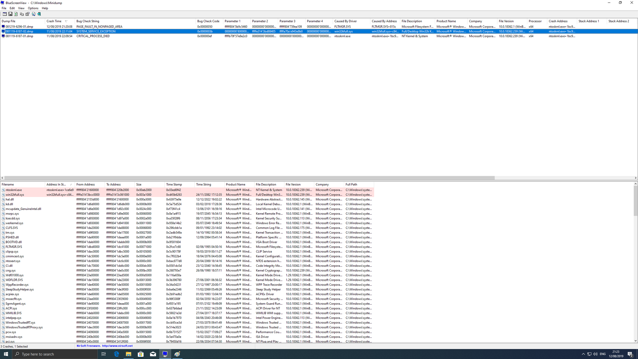Sort drivers by Address In Stack header
Viewport: 638px width, 359px height.
[56, 184]
